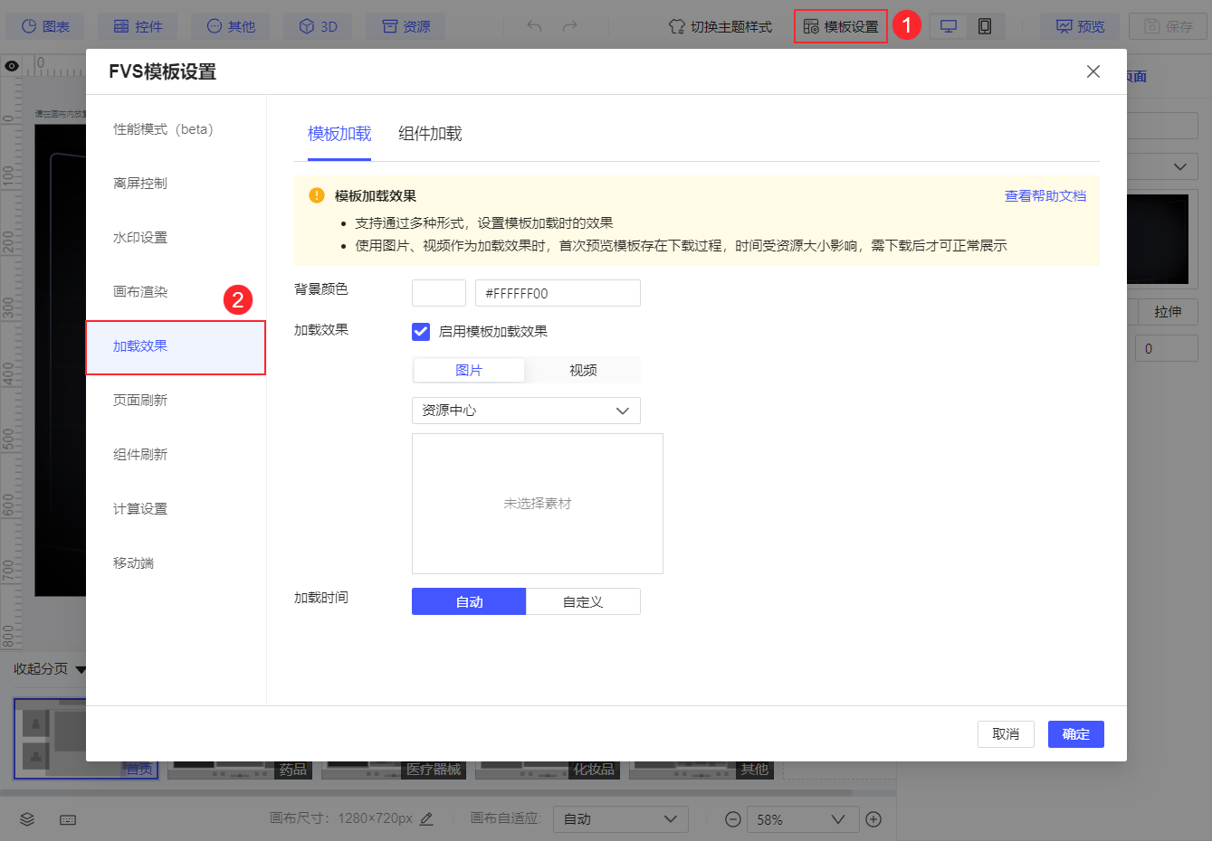Click 切换主题样式 theme switch button
Image resolution: width=1212 pixels, height=841 pixels.
coord(721,26)
